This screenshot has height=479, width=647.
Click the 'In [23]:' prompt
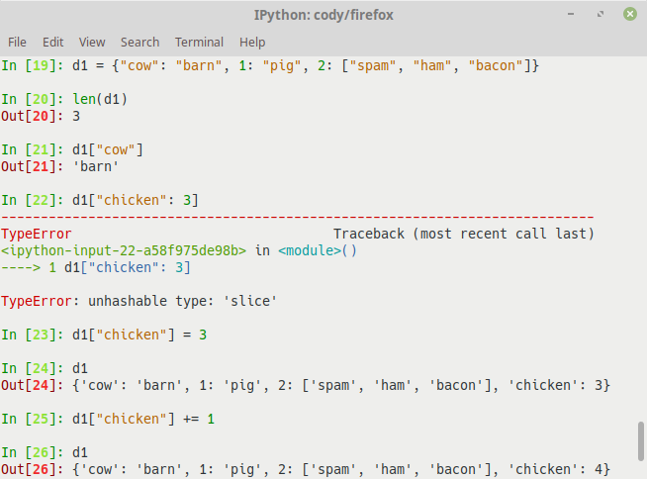click(33, 335)
